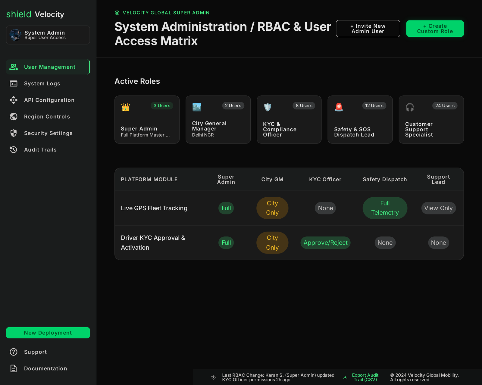Click the System Admin avatar picture
482x385 pixels.
[x=15, y=35]
